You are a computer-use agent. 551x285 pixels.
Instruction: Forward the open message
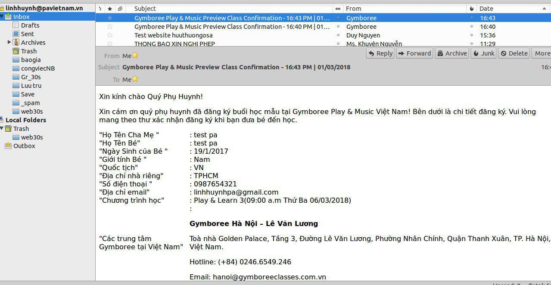point(414,53)
